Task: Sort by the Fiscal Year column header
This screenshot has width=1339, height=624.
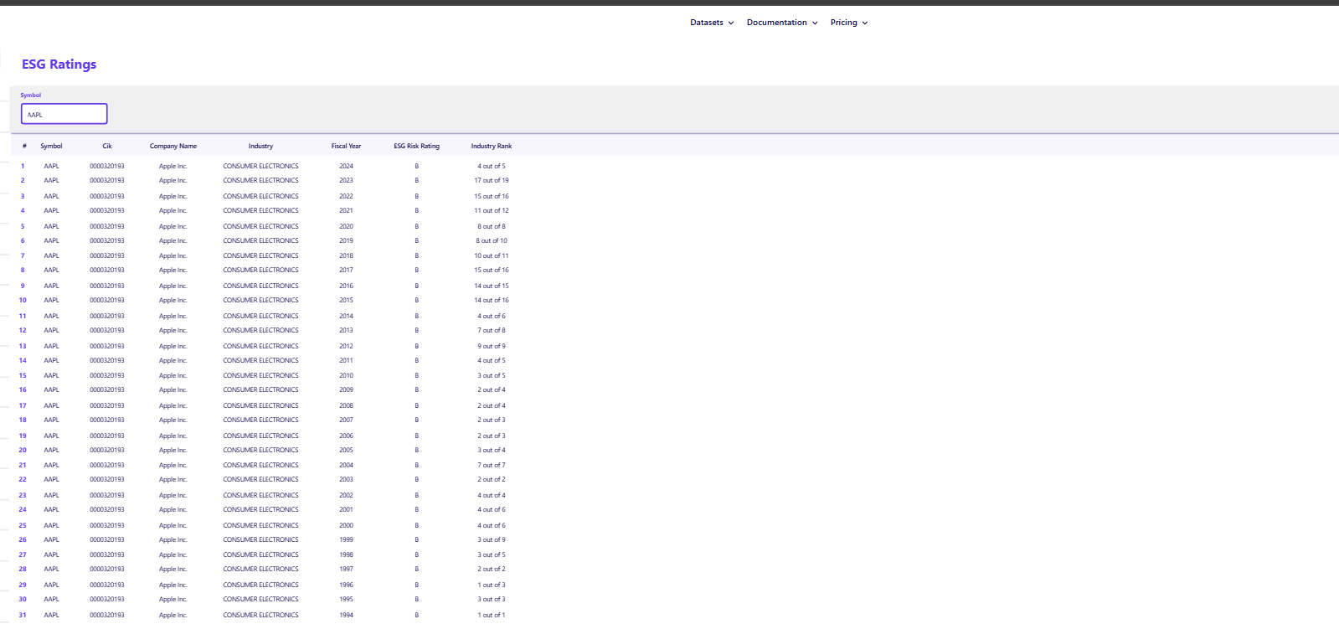Action: (346, 146)
